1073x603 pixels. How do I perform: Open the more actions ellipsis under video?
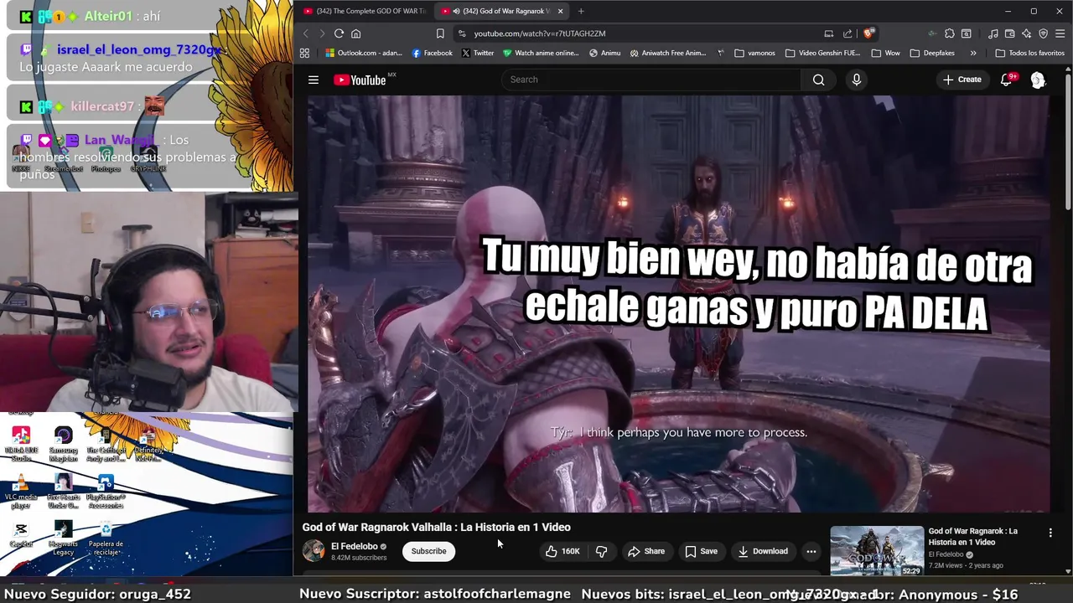coord(811,551)
